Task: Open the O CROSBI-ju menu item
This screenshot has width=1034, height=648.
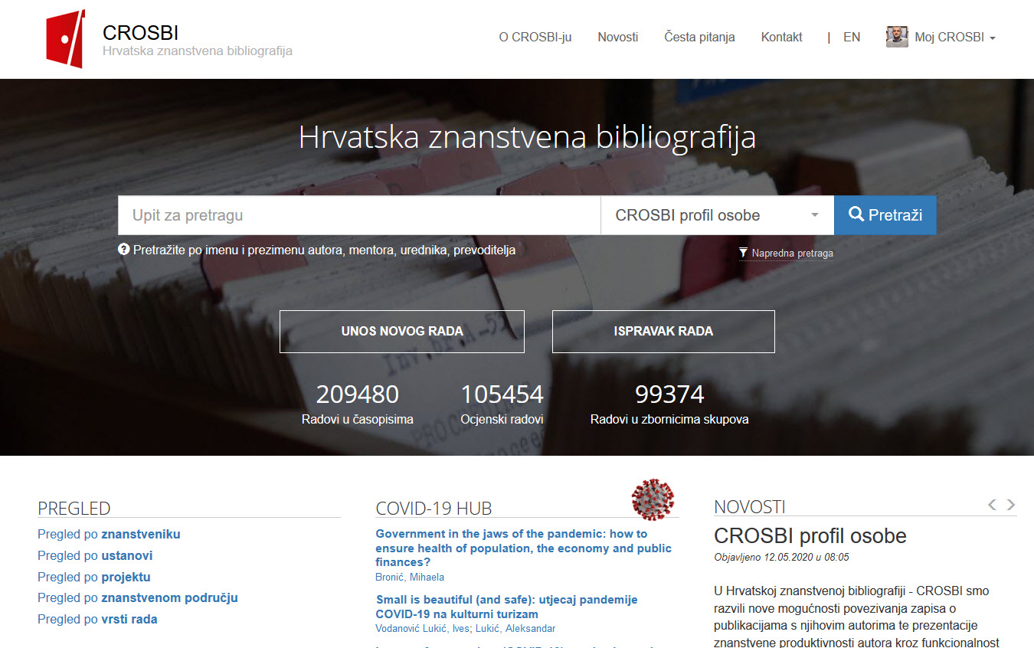Action: click(x=535, y=37)
